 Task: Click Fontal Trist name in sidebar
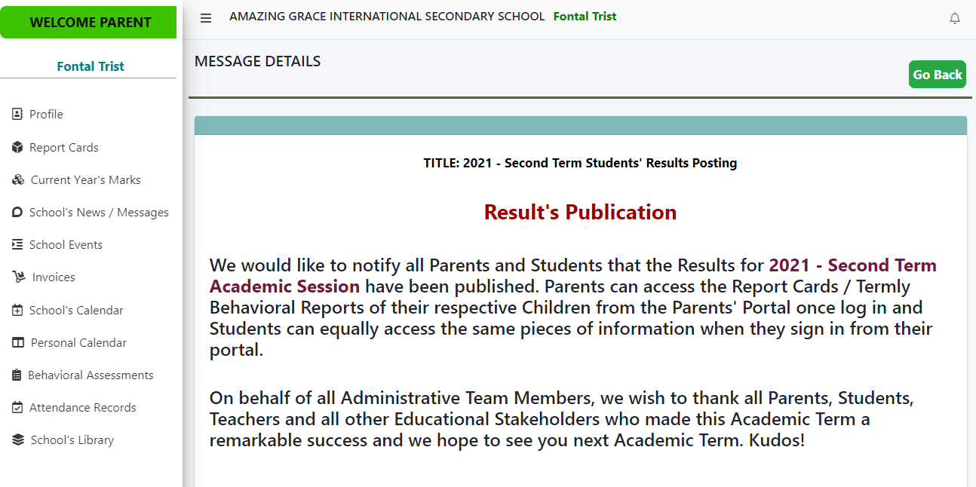(x=91, y=66)
